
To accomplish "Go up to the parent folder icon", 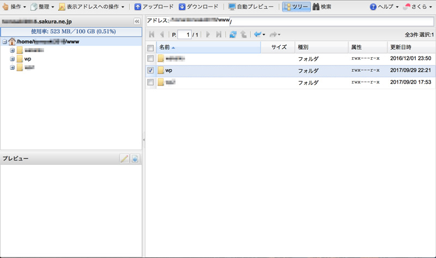I will click(x=244, y=34).
